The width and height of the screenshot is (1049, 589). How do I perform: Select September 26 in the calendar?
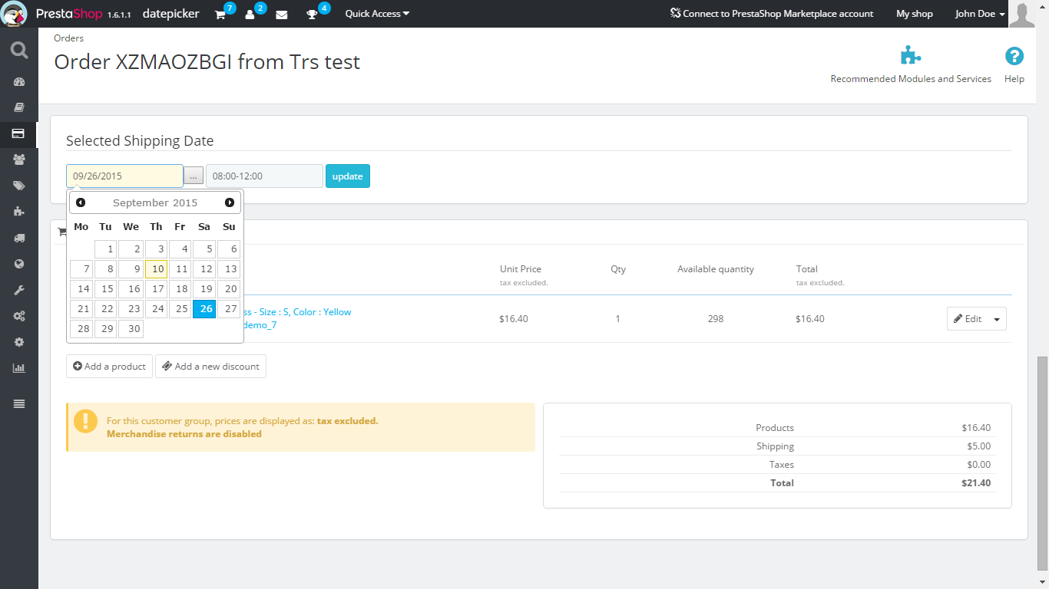coord(204,309)
